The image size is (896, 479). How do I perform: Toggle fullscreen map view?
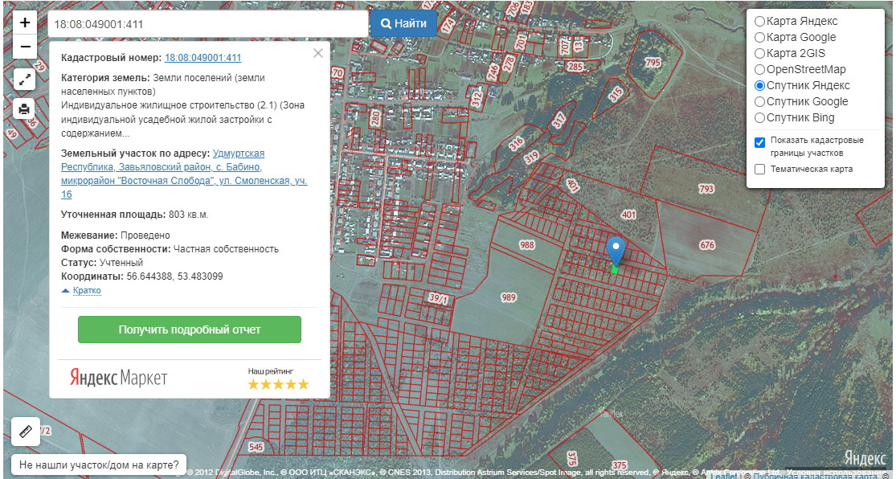24,80
